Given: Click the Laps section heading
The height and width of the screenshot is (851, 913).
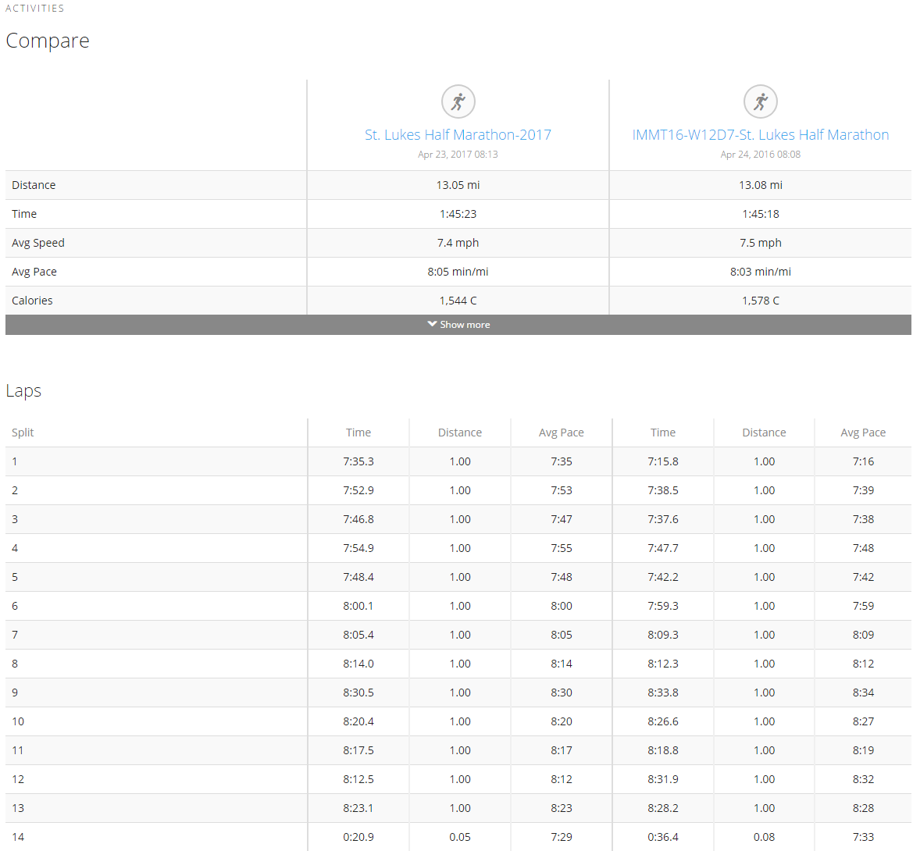Looking at the screenshot, I should pyautogui.click(x=23, y=391).
